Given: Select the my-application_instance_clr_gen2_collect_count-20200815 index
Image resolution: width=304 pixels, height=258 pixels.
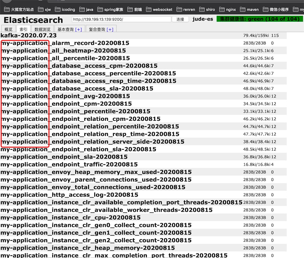Looking at the screenshot, I should (x=96, y=240).
